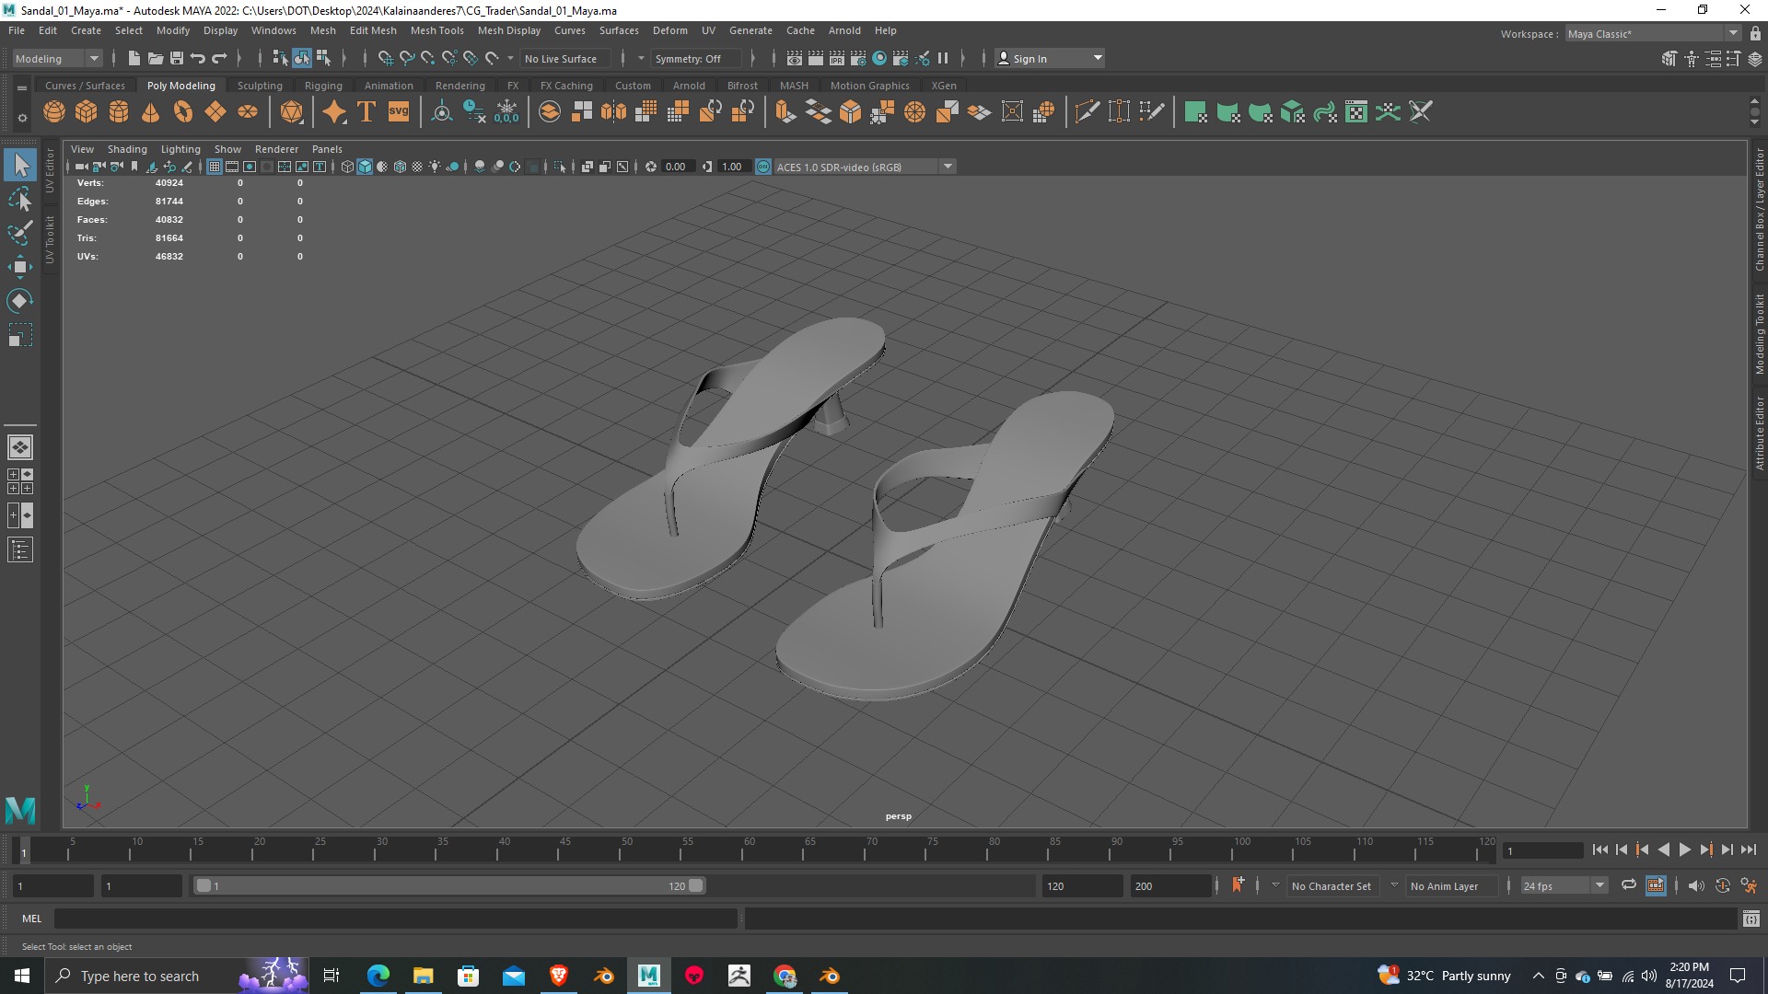Open the Script Editor button
The height and width of the screenshot is (994, 1768).
(x=1751, y=919)
